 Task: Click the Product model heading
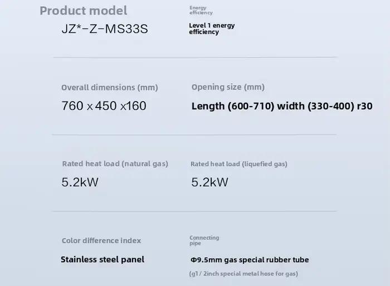[84, 11]
